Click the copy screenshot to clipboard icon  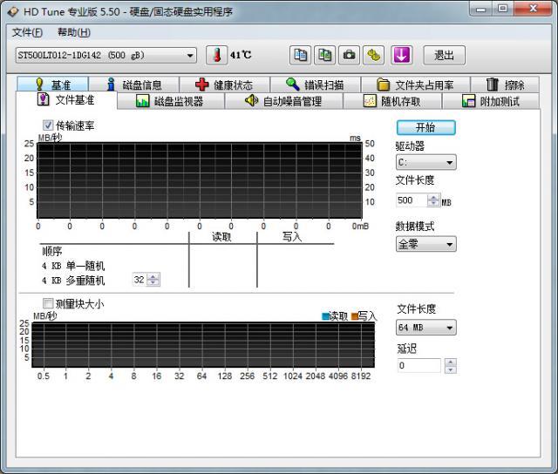point(324,55)
